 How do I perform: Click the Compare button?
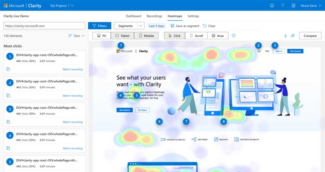click(310, 35)
